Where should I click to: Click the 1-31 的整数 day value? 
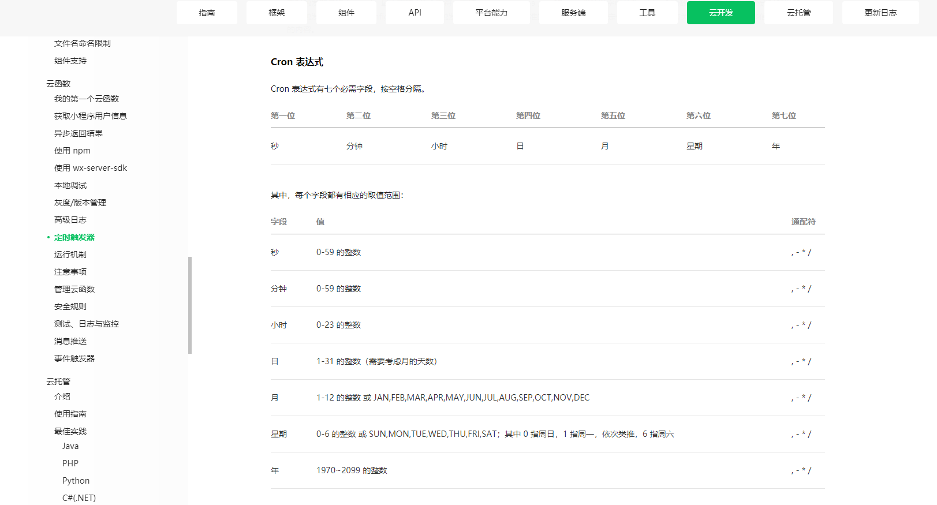(x=377, y=361)
